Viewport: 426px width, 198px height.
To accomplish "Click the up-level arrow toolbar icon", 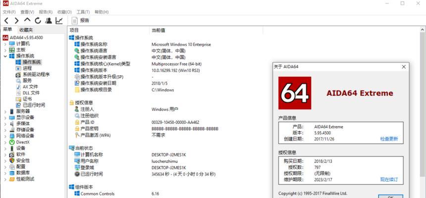I will click(x=27, y=20).
